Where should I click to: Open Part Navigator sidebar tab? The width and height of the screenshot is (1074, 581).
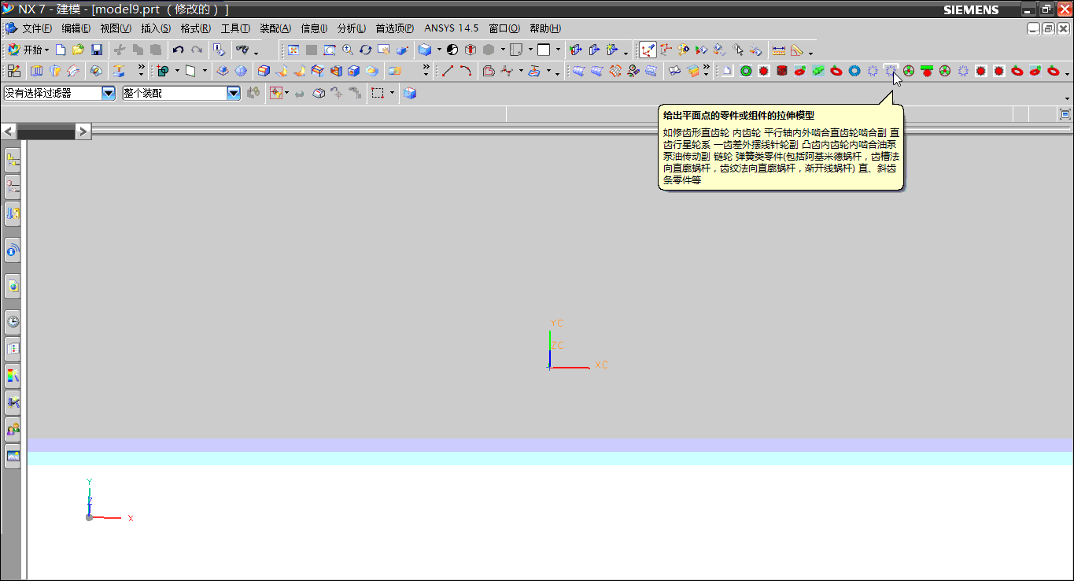click(x=13, y=187)
